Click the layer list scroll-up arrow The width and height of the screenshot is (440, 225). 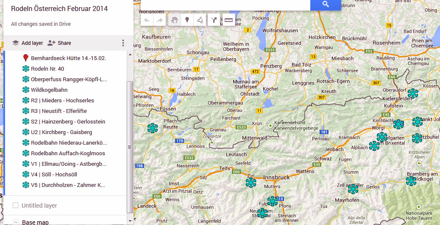coord(130,55)
